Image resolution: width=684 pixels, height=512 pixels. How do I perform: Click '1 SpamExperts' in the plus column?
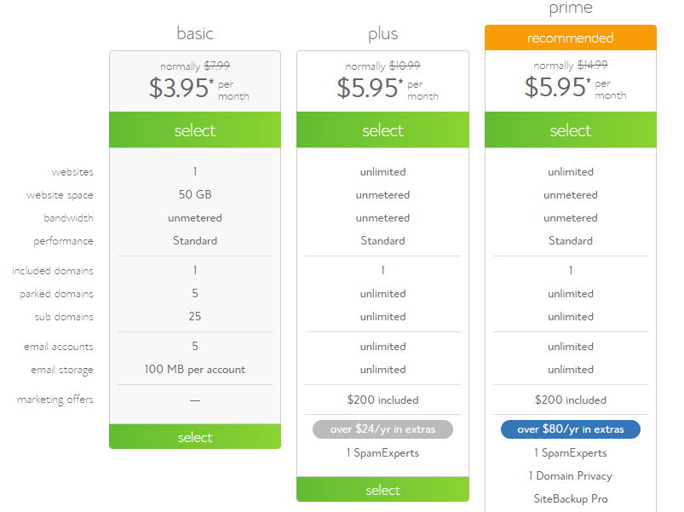382,452
